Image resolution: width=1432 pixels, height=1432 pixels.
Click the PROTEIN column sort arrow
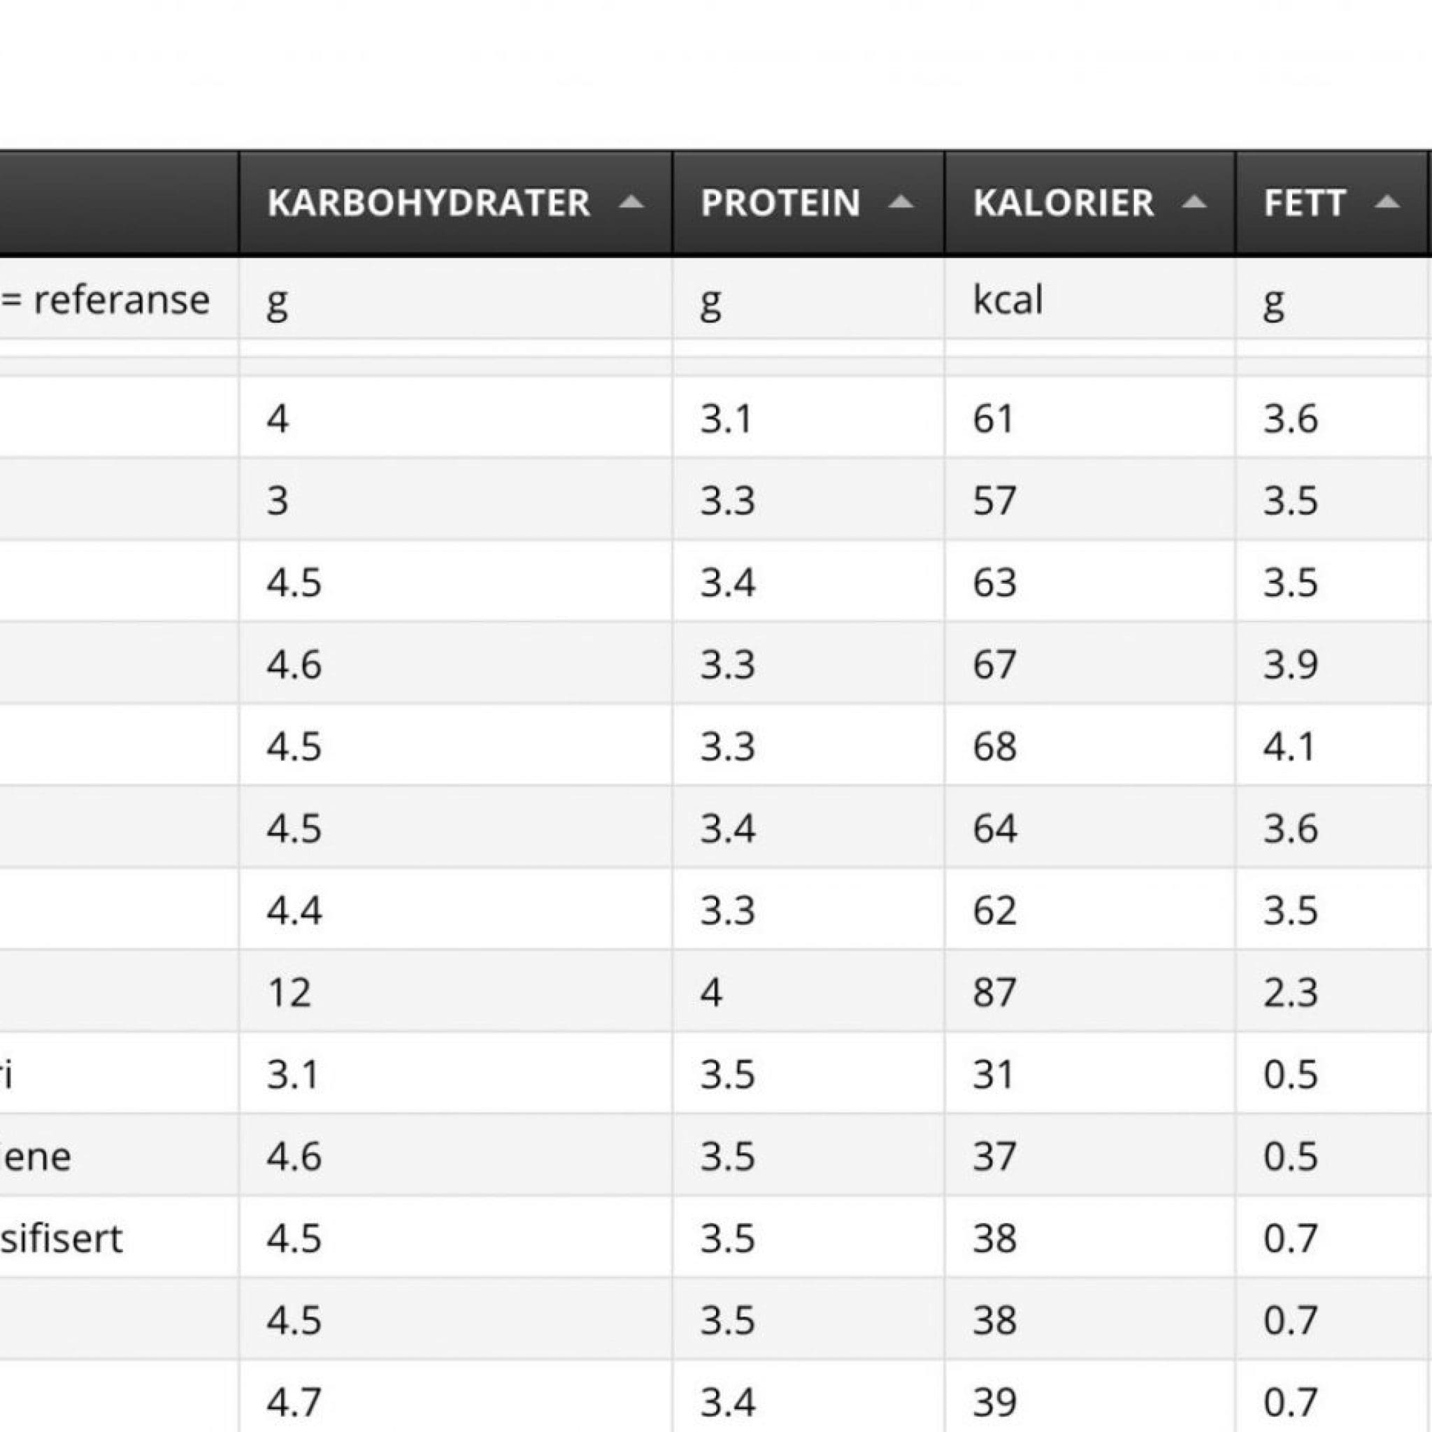901,201
